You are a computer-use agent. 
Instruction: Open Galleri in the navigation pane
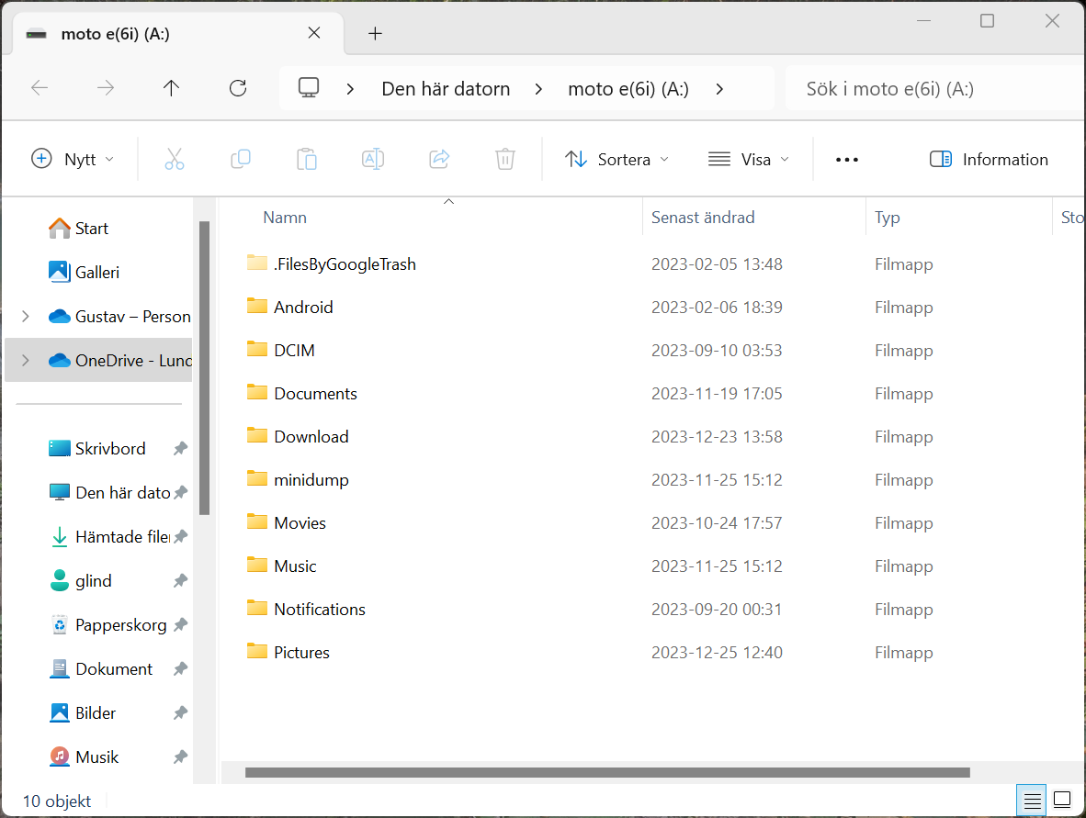[97, 272]
